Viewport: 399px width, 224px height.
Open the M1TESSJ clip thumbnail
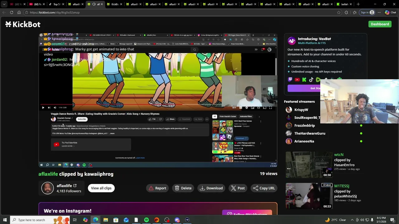pyautogui.click(x=309, y=196)
